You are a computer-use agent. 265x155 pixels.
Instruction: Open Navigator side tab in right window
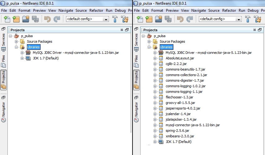point(137,112)
